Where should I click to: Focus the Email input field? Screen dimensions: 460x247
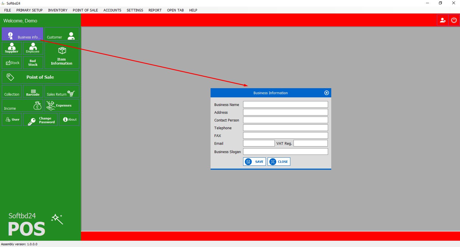pos(259,143)
